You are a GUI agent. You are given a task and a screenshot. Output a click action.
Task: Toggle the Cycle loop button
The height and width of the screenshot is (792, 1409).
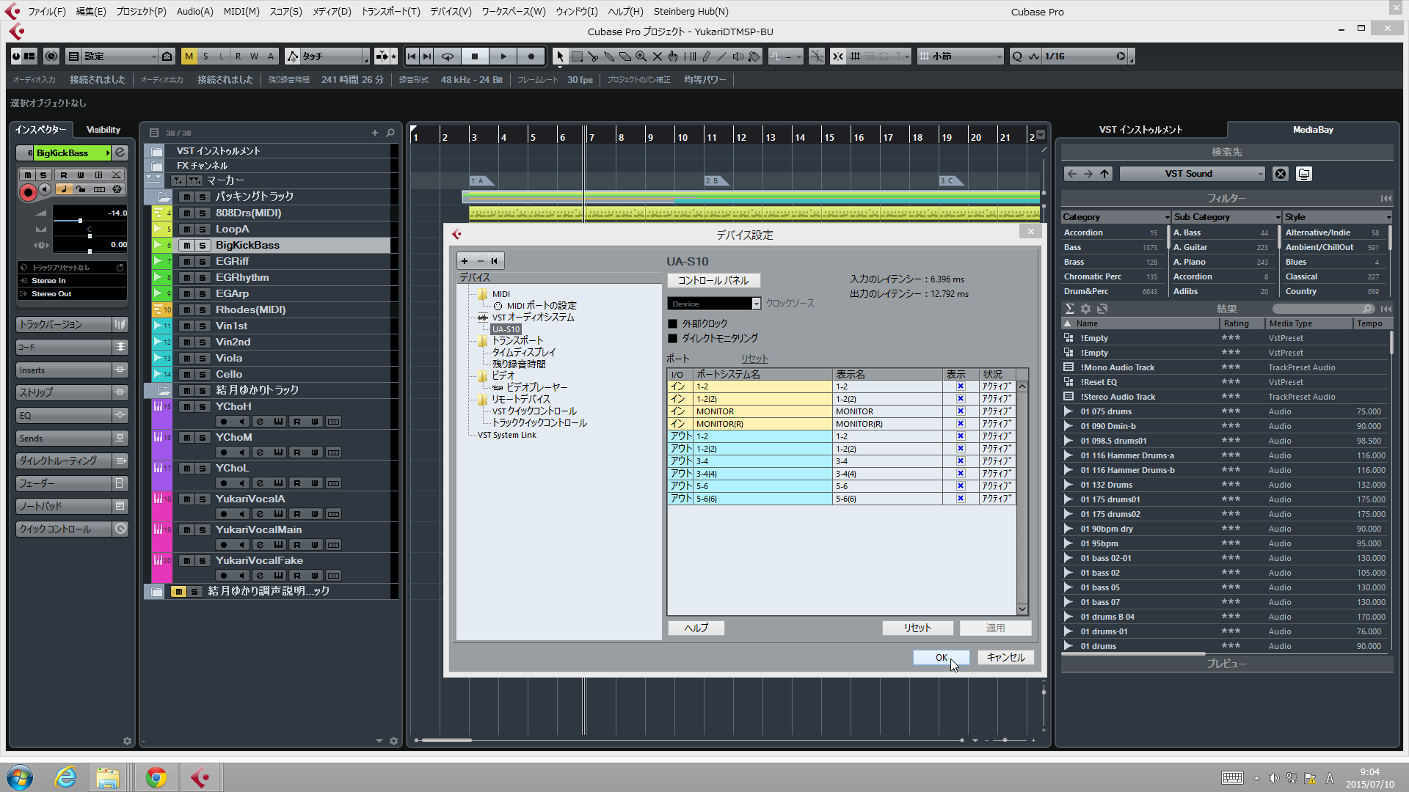pos(447,56)
